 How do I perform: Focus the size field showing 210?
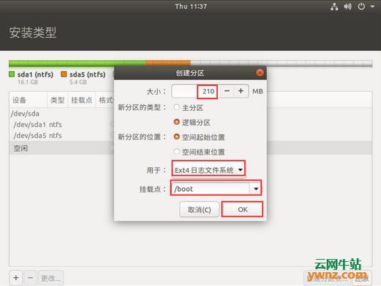(x=195, y=91)
